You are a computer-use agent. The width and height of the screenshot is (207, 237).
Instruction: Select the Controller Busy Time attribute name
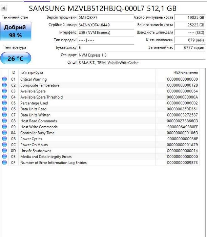click(37, 133)
